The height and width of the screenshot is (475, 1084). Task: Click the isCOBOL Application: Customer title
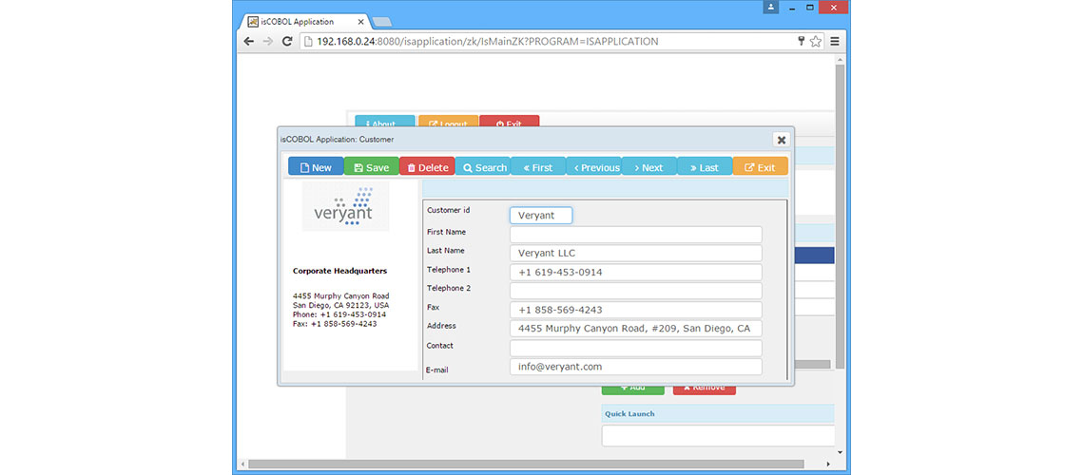click(337, 140)
